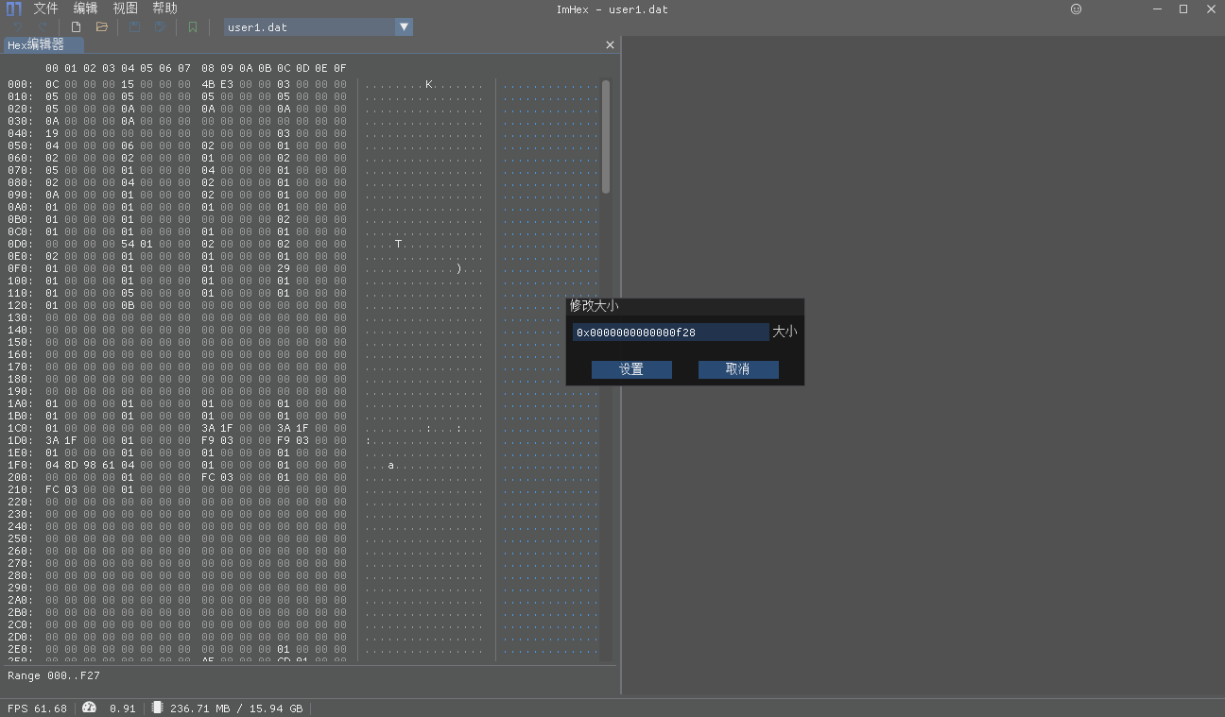1225x717 pixels.
Task: Select byte 3A in row 1D0
Action: click(x=52, y=441)
